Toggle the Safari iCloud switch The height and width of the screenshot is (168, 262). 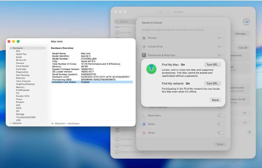[x=221, y=124]
